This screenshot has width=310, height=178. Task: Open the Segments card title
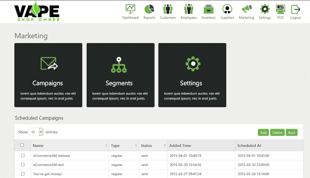point(119,83)
